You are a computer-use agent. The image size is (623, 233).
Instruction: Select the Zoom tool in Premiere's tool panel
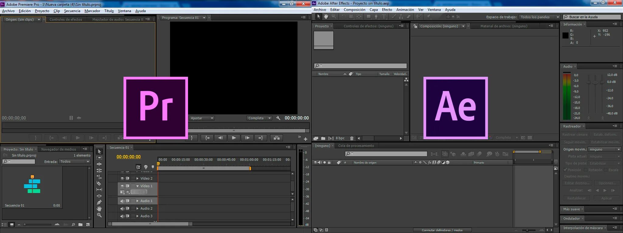click(99, 215)
